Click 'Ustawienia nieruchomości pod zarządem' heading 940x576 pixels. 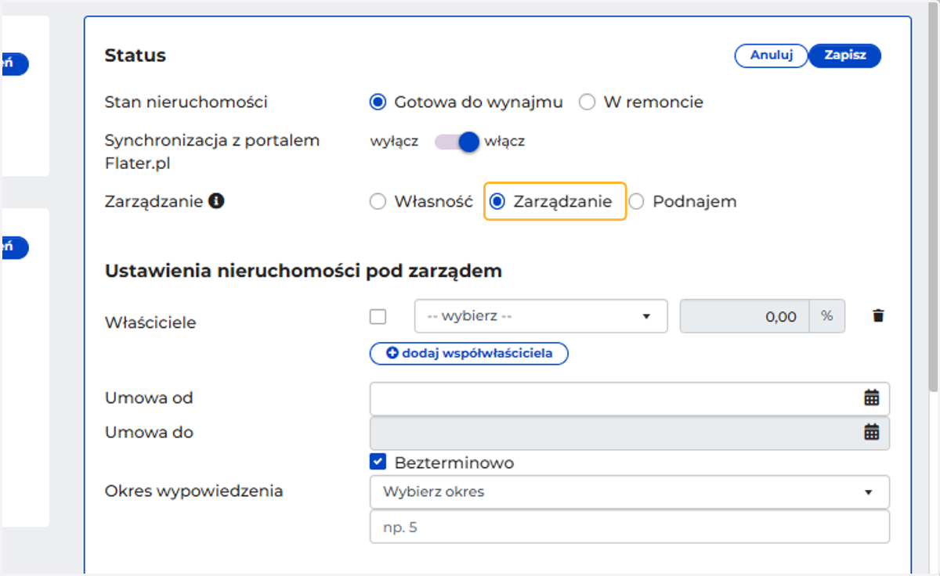(x=303, y=272)
